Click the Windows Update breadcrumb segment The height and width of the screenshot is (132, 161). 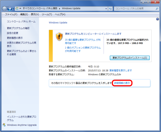pyautogui.click(x=71, y=8)
